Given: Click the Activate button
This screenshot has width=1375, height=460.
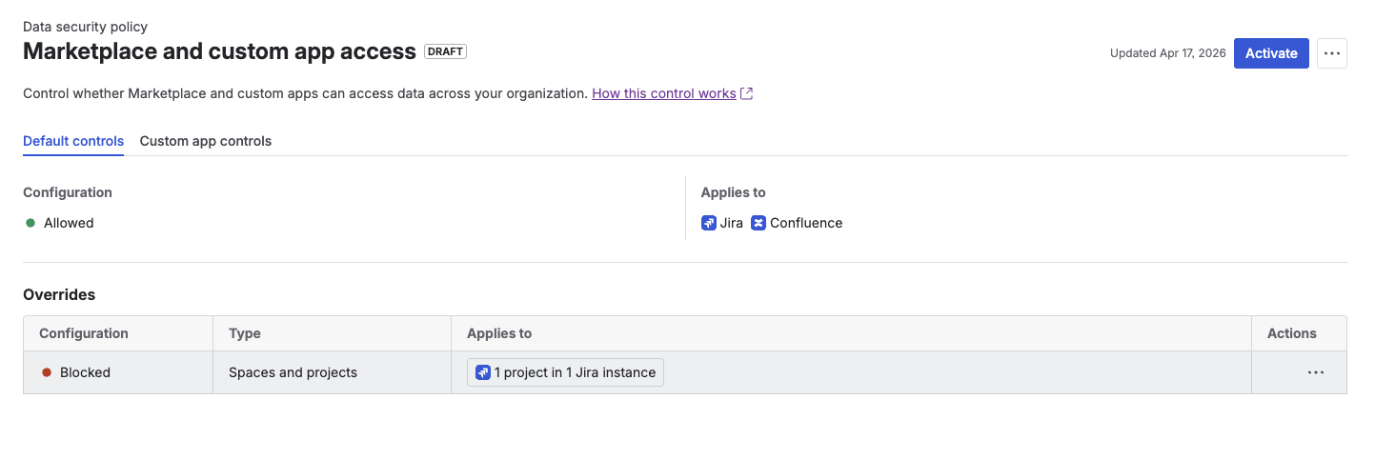Looking at the screenshot, I should pos(1270,53).
